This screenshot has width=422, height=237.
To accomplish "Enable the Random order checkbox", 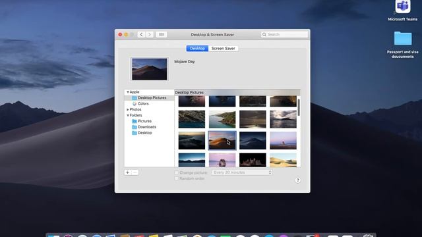I will click(x=177, y=178).
